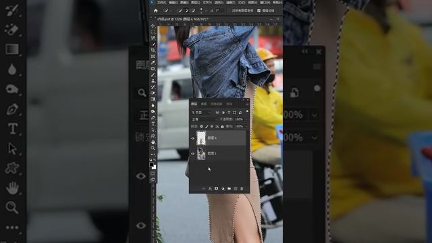This screenshot has width=432, height=243.
Task: Lock all using the padlock icon in Layers panel
Action: click(222, 126)
